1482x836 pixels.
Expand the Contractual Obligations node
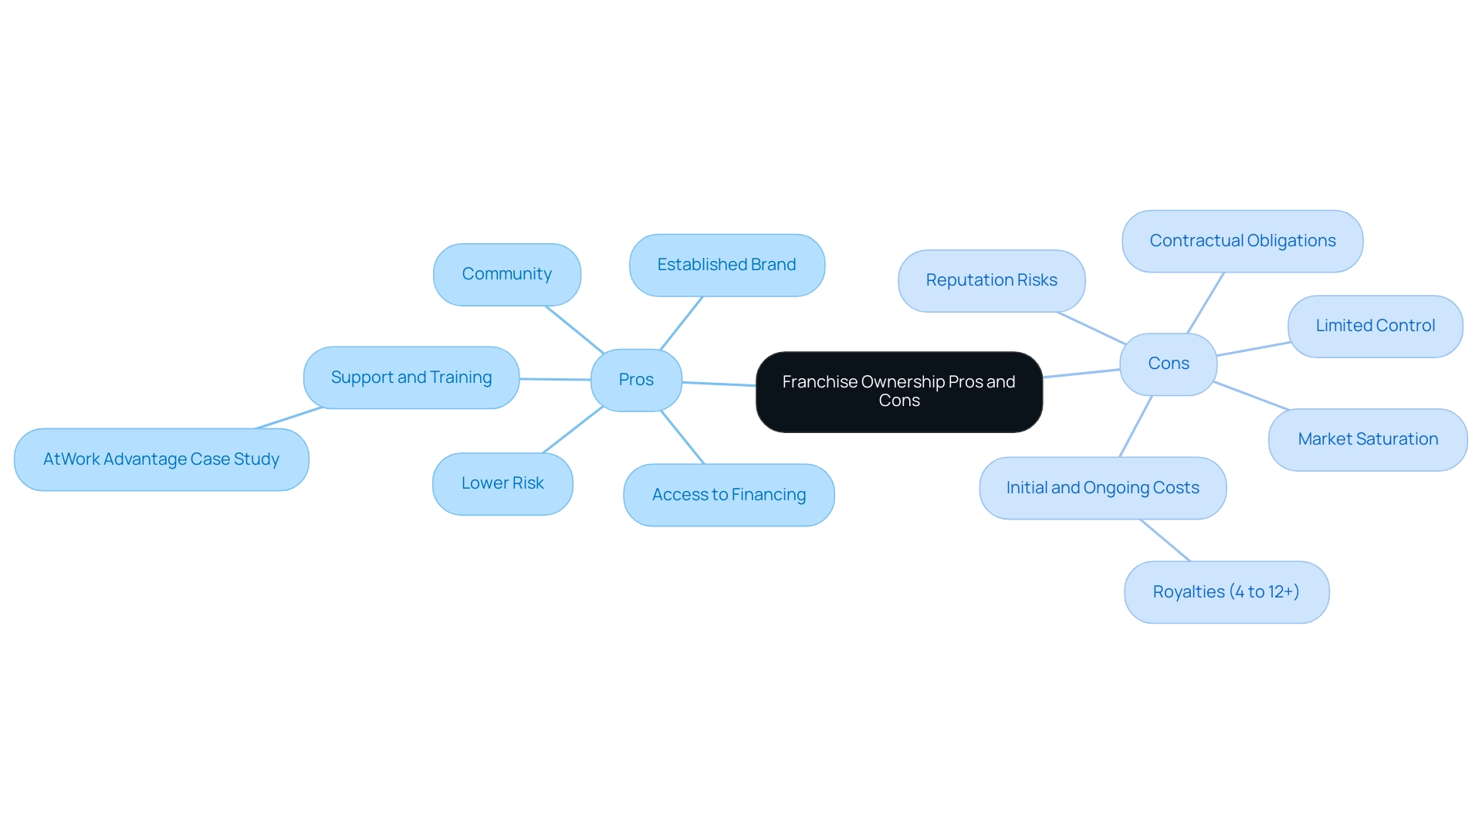(x=1240, y=240)
